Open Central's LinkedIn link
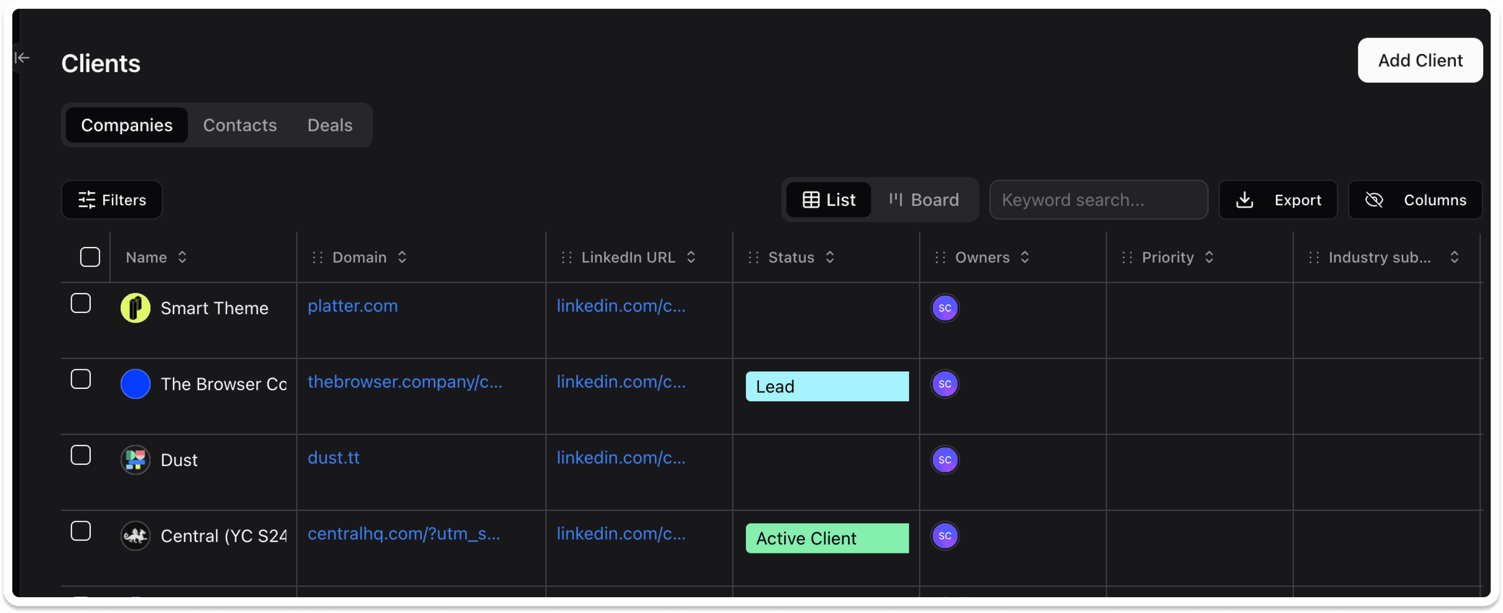Screen dimensions: 1503x613 coord(621,534)
